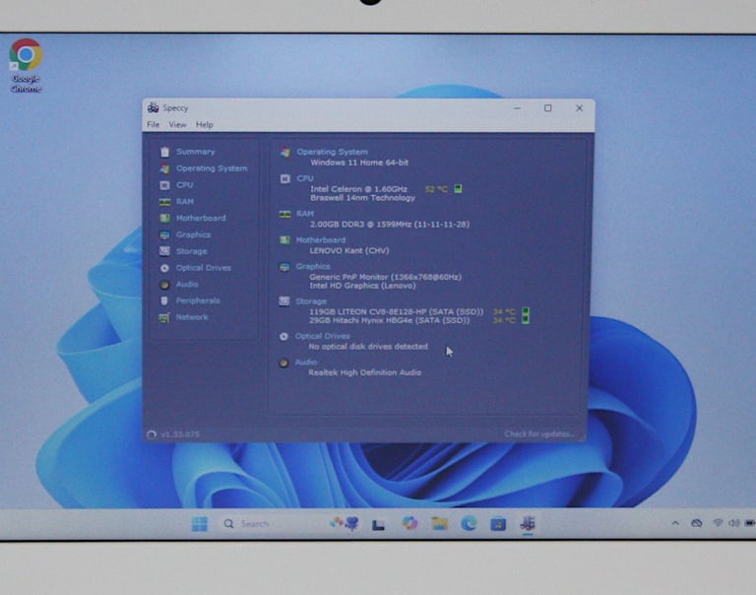Click the CPU temperature indicator icon
The width and height of the screenshot is (756, 595).
[x=458, y=189]
